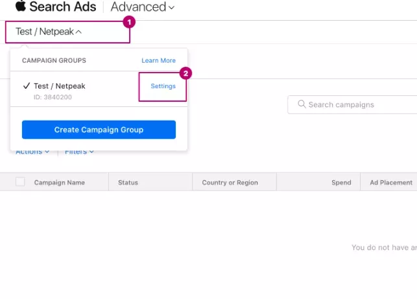The image size is (417, 299).
Task: Expand the Filters dropdown
Action: pos(79,152)
